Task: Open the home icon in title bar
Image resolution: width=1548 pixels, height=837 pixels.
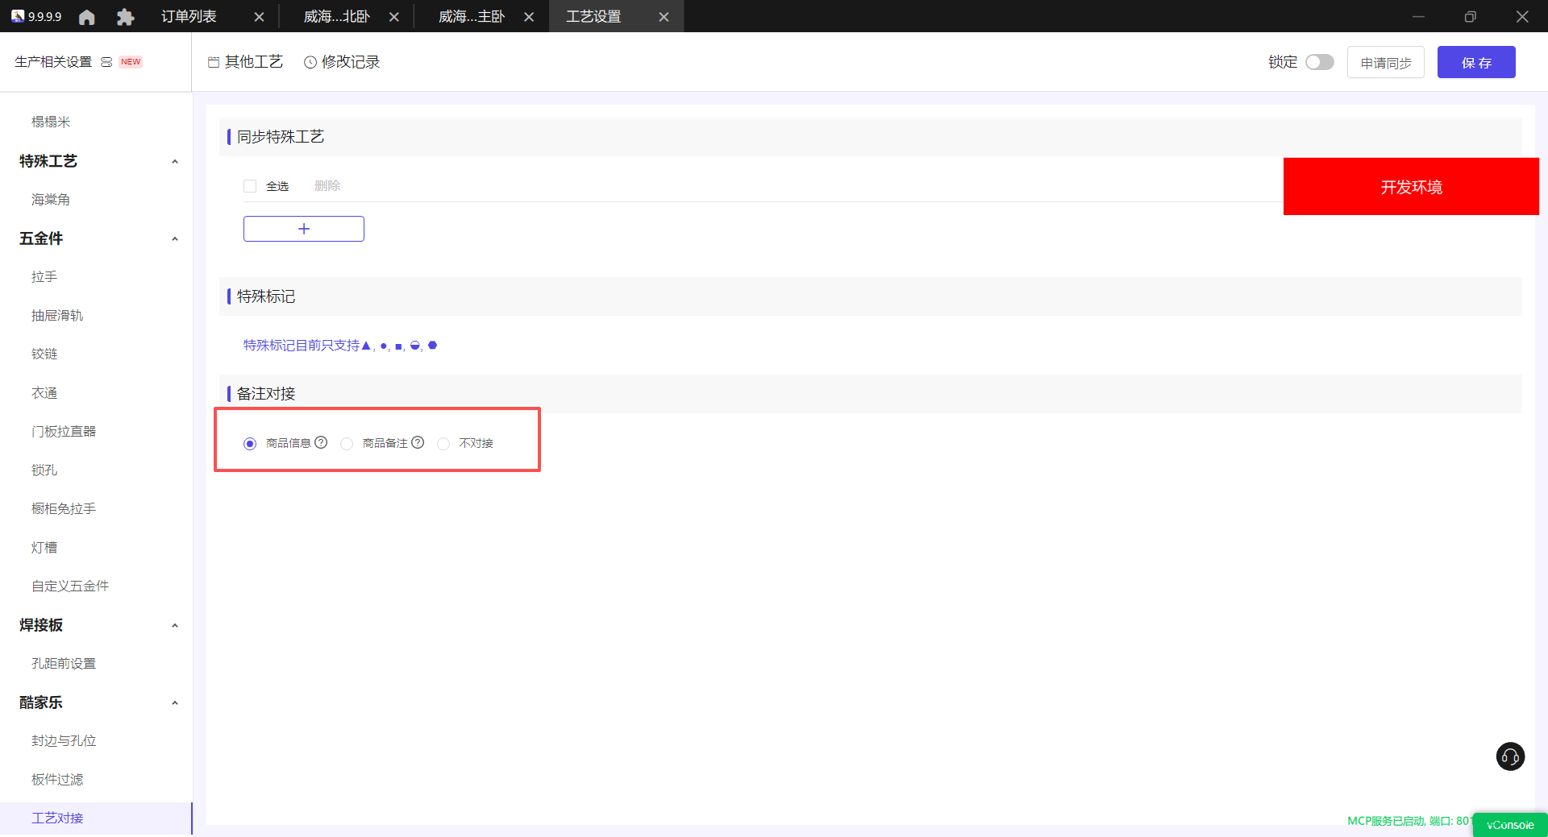Action: click(x=87, y=17)
